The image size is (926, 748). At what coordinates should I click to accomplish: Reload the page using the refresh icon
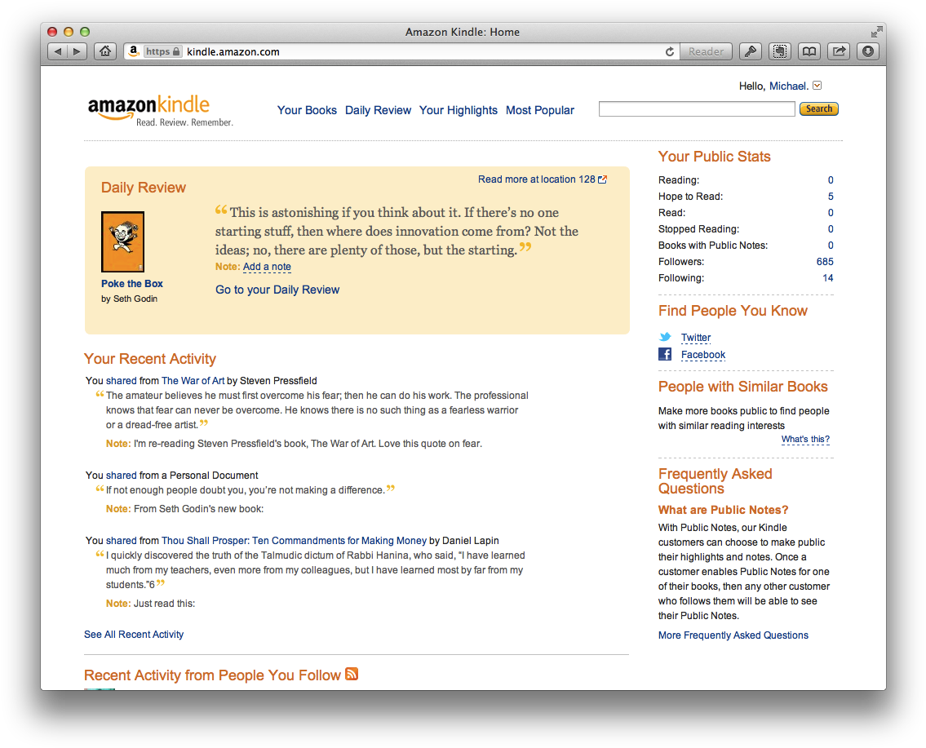point(669,52)
